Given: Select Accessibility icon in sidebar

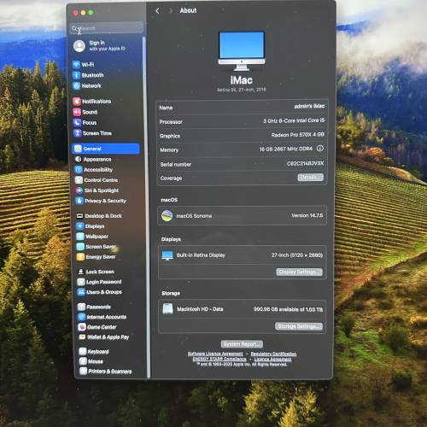Looking at the screenshot, I should coord(79,170).
